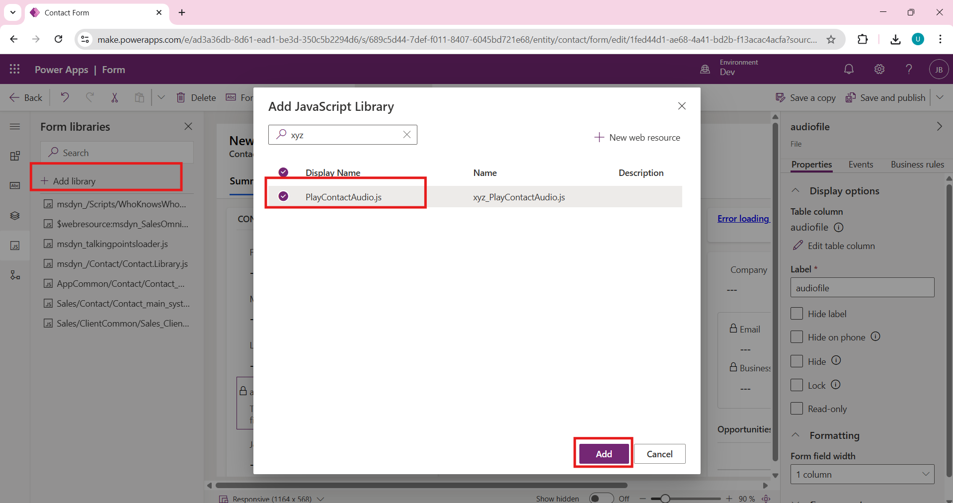Click the cut scissors icon

(x=115, y=97)
